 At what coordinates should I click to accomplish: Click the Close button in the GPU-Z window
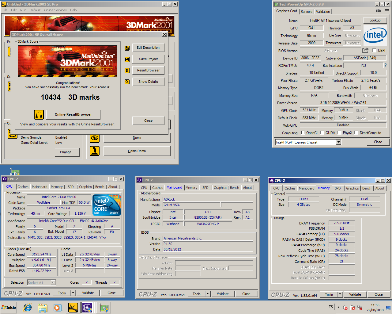[x=378, y=142]
